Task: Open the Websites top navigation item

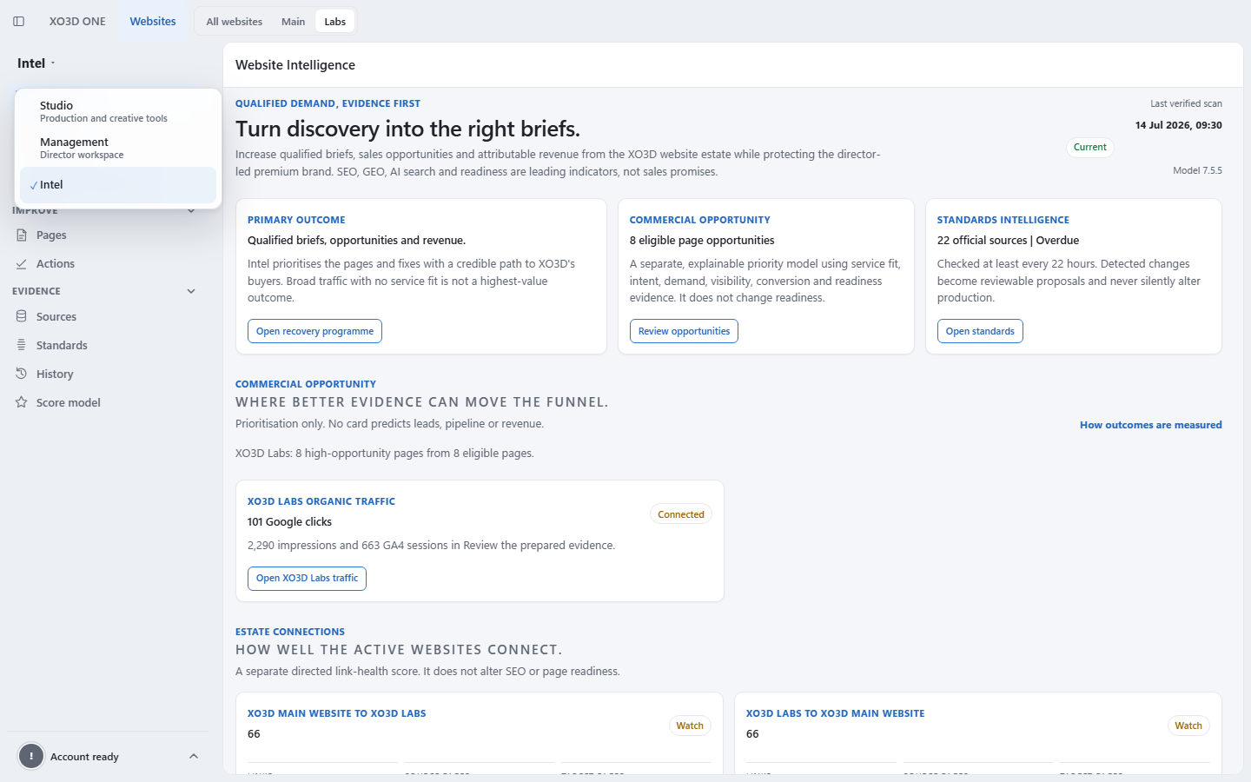Action: tap(153, 22)
